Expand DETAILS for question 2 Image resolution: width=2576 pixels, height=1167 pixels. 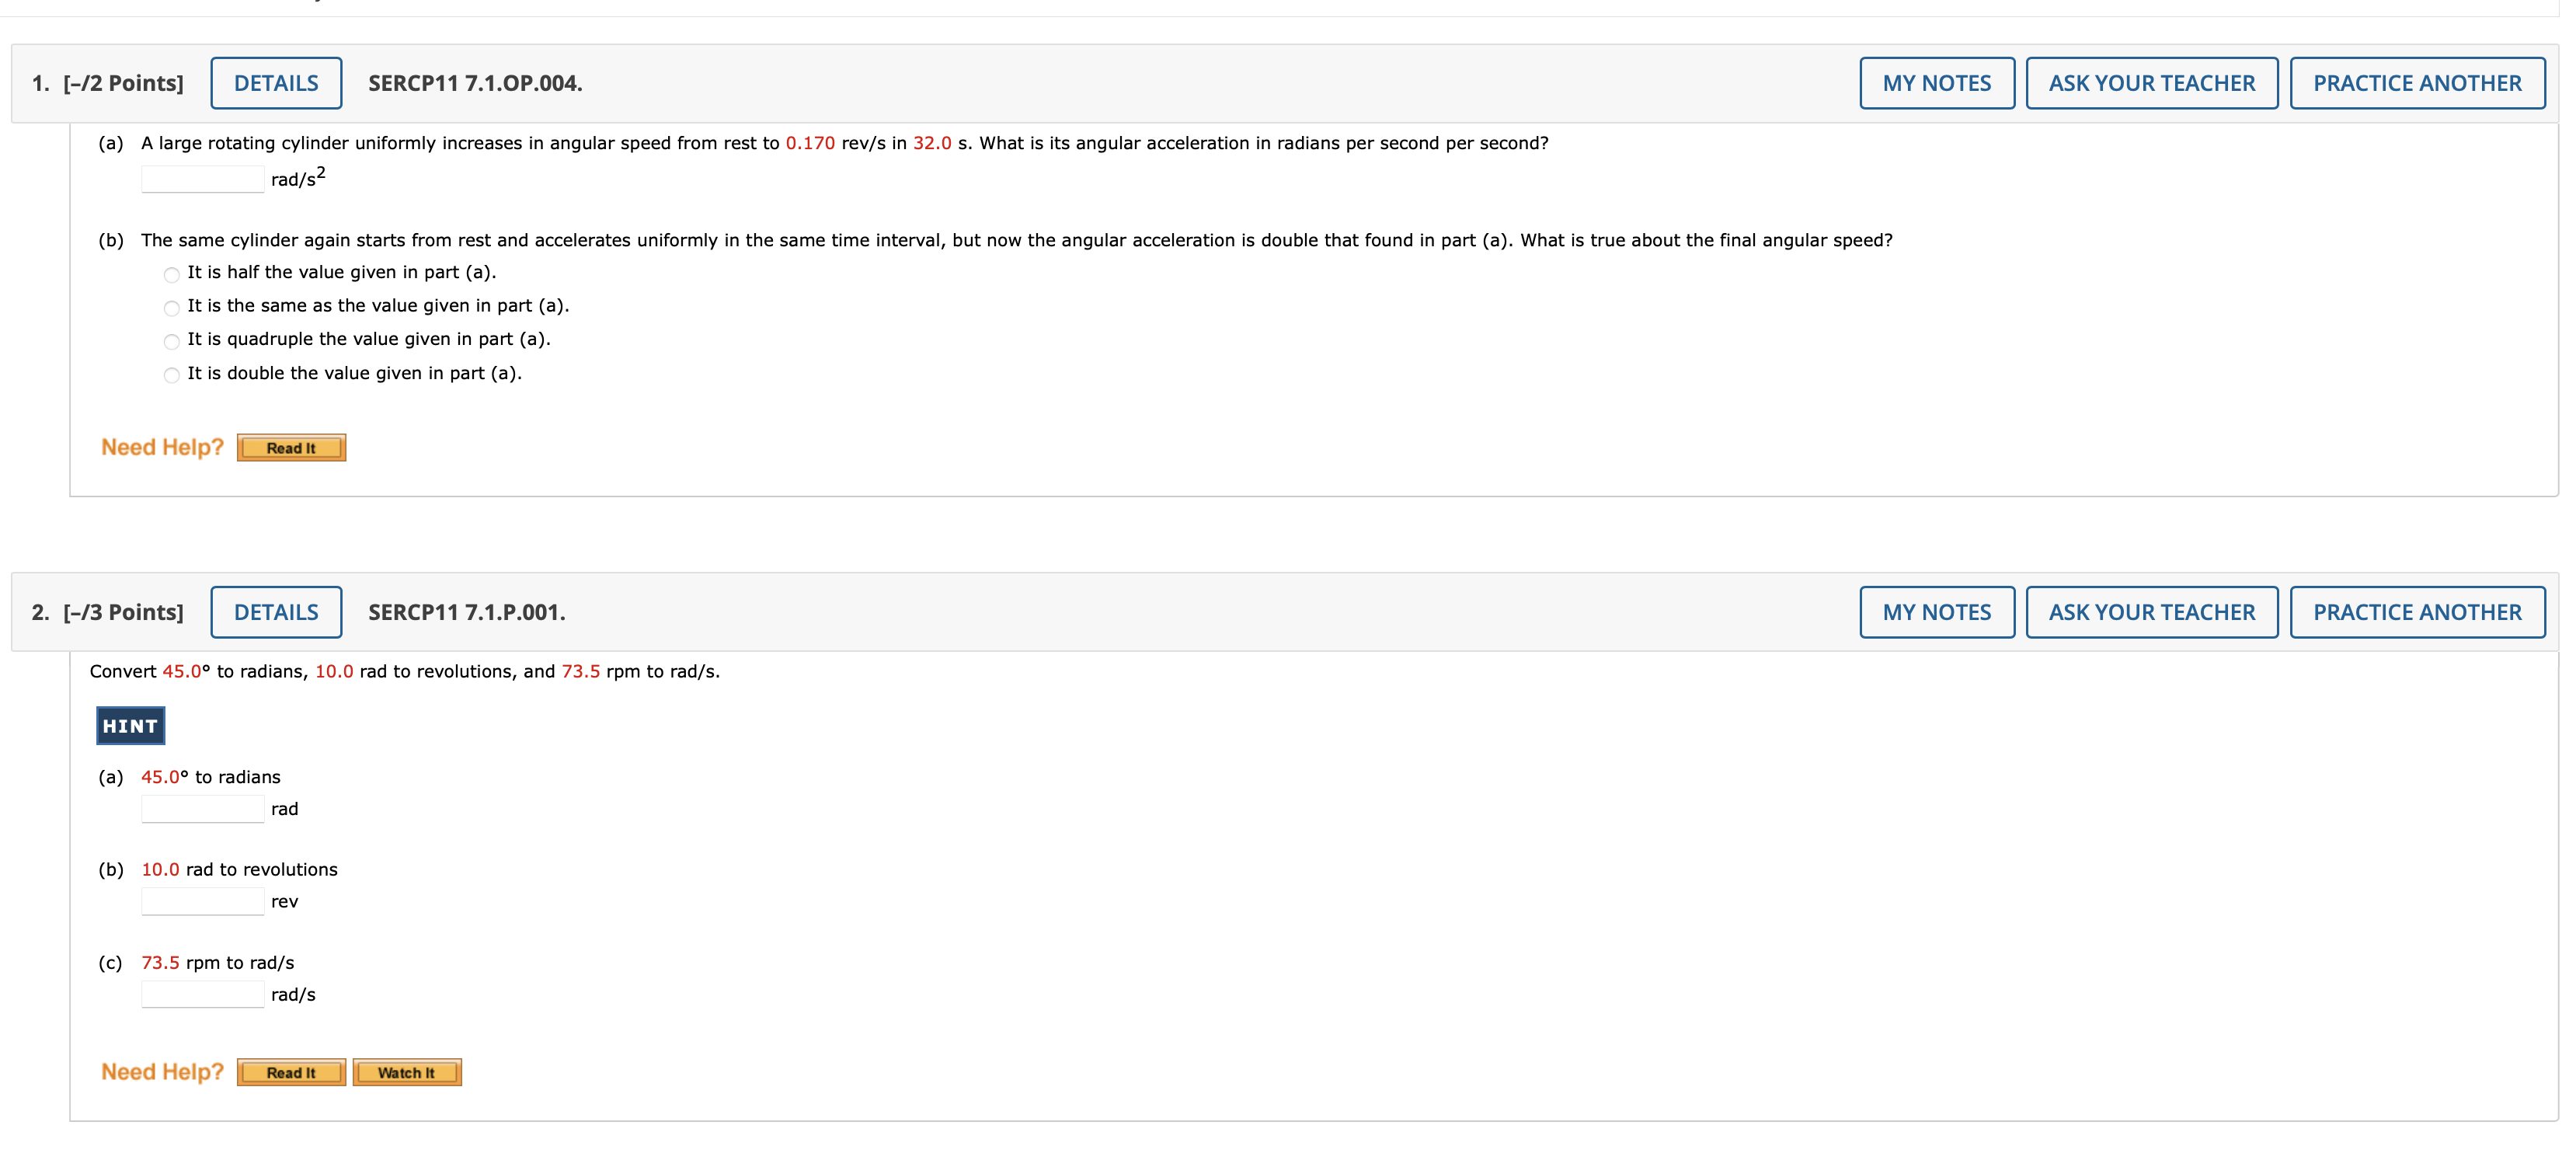click(276, 612)
